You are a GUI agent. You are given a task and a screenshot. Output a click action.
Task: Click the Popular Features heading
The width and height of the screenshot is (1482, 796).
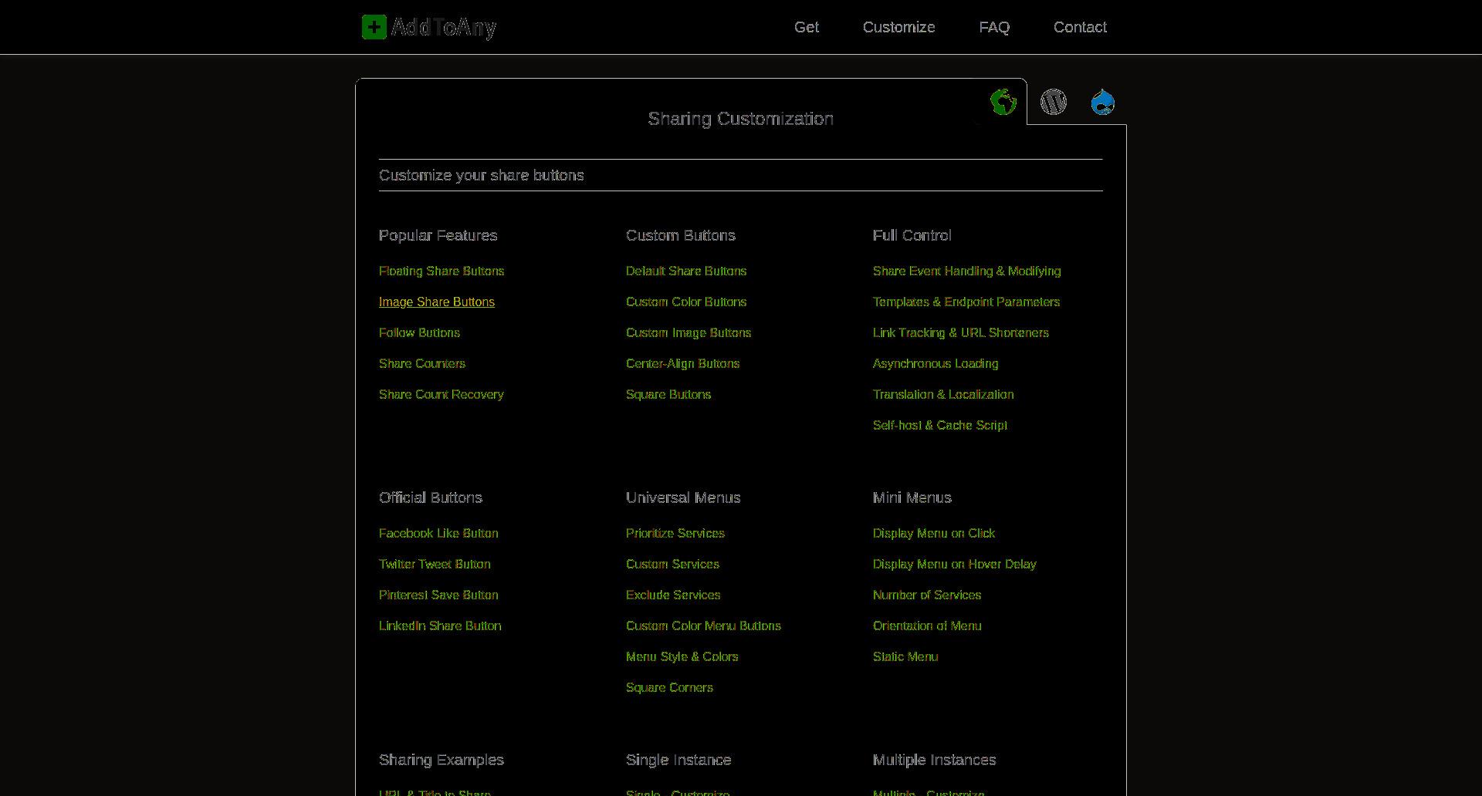coord(438,235)
